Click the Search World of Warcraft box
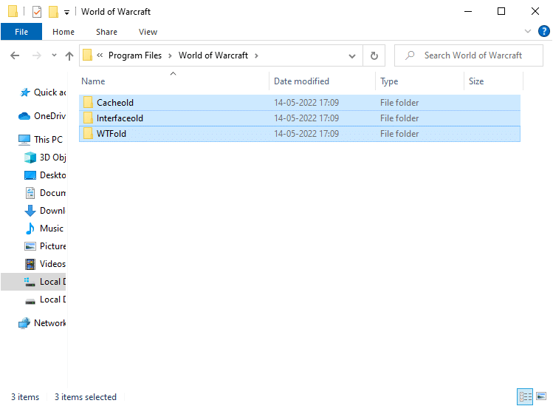 [469, 55]
